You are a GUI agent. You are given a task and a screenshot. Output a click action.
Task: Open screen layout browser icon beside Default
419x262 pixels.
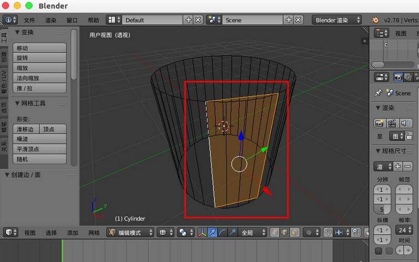[x=114, y=20]
